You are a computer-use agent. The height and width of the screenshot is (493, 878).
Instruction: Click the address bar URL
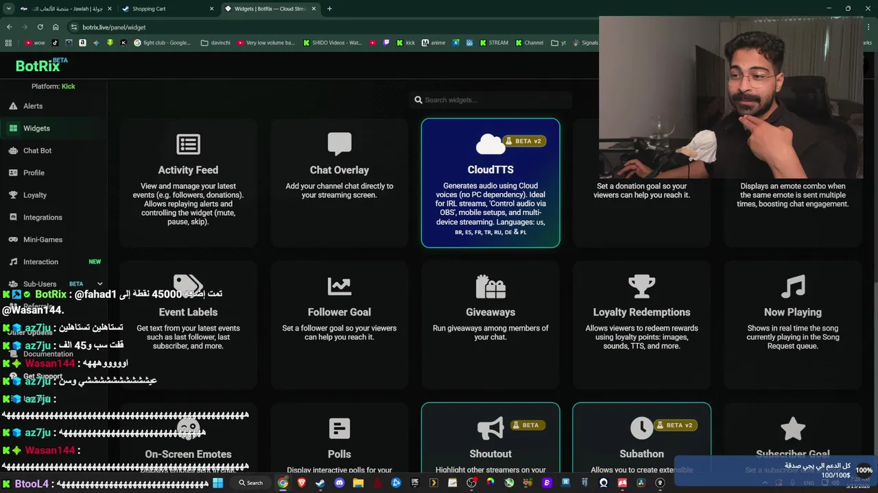point(114,27)
